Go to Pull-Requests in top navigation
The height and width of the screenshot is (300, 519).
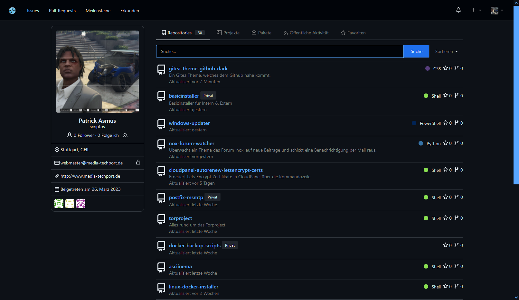(62, 11)
